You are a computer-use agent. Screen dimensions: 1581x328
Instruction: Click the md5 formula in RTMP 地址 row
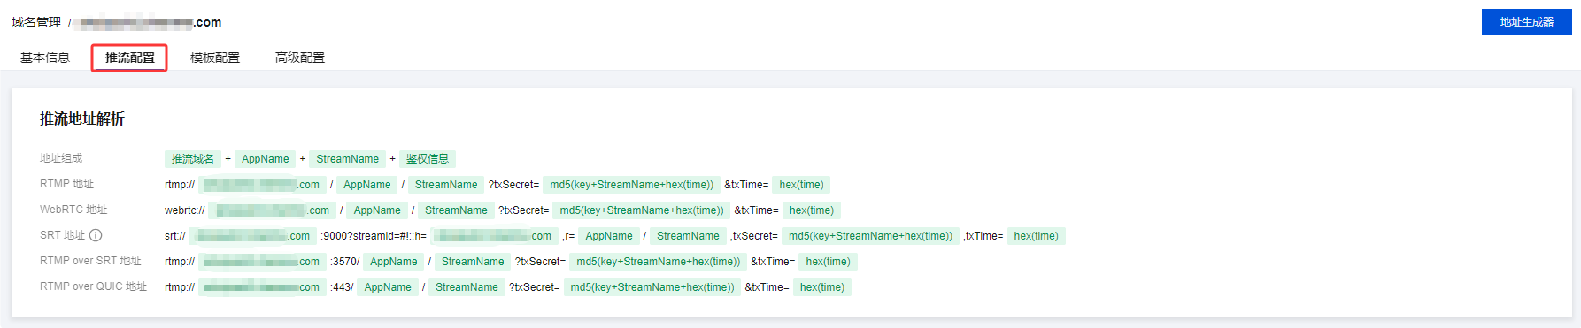[x=631, y=185]
